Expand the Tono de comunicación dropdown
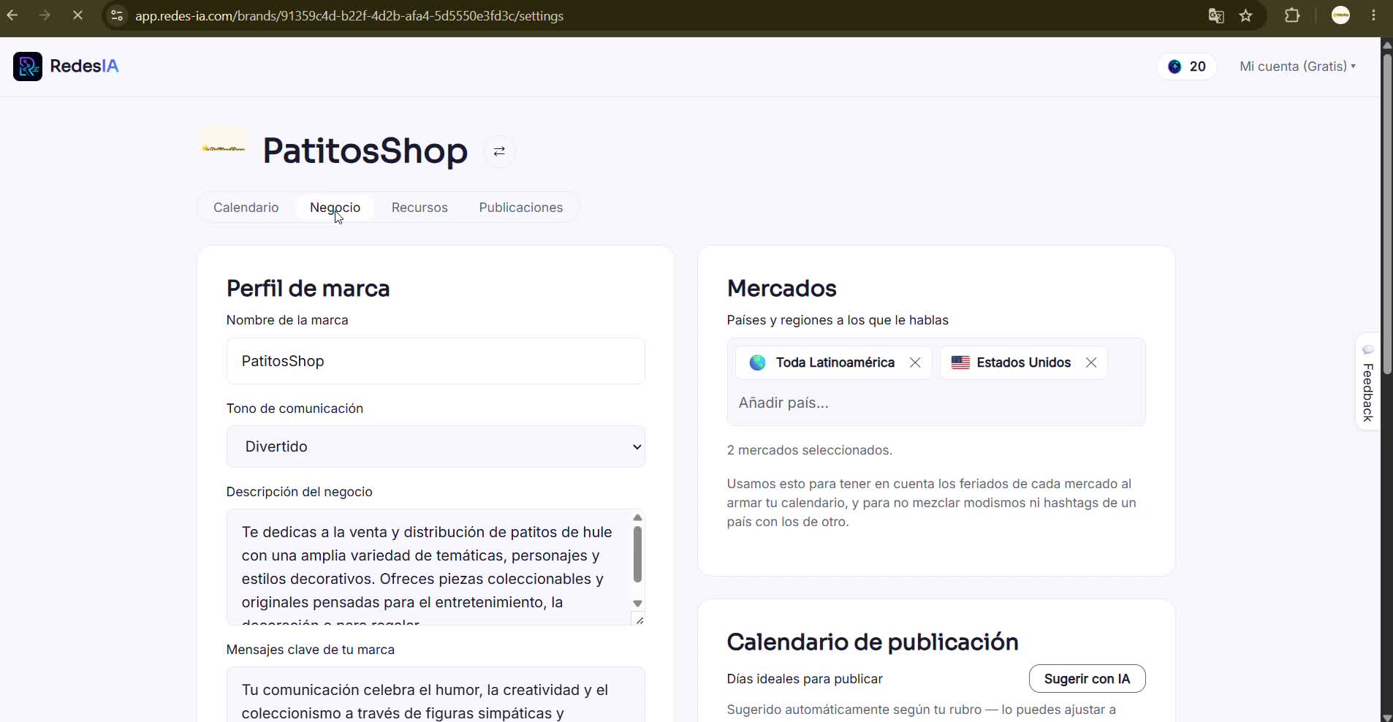1393x722 pixels. 436,446
